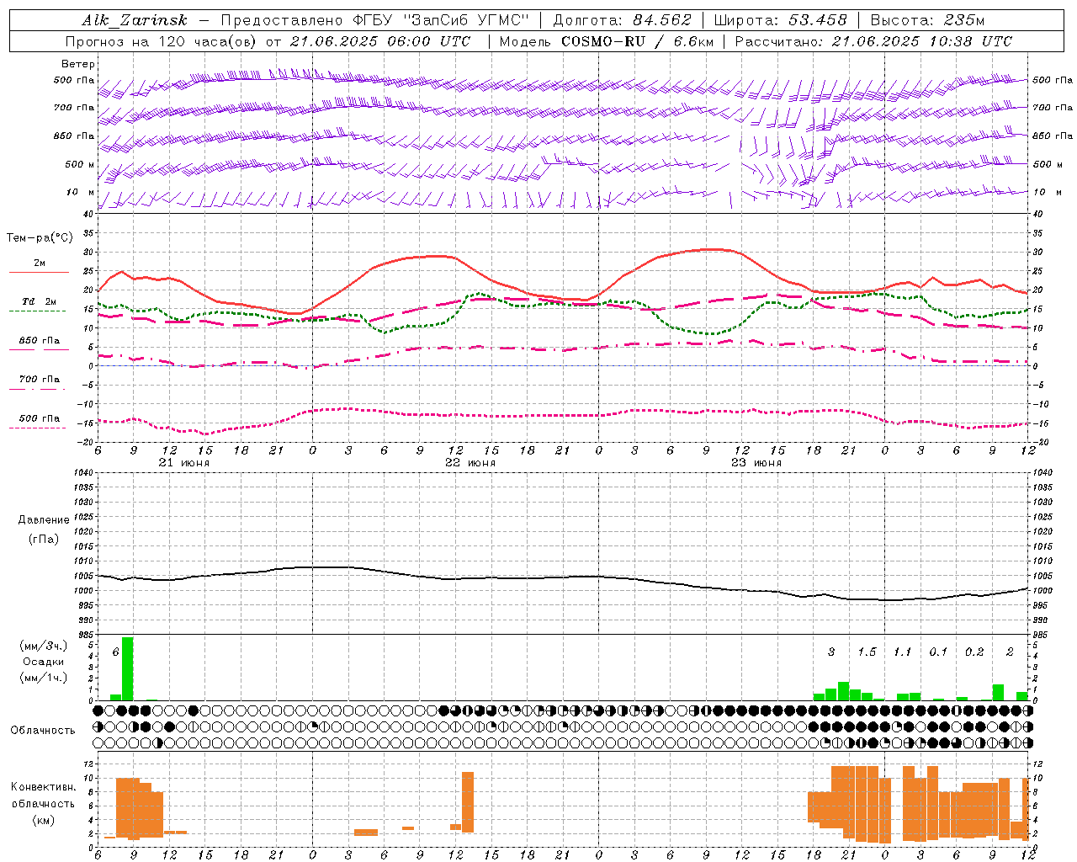Image resolution: width=1077 pixels, height=862 pixels.
Task: Click the red 2м temperature legend line
Action: pyautogui.click(x=39, y=272)
